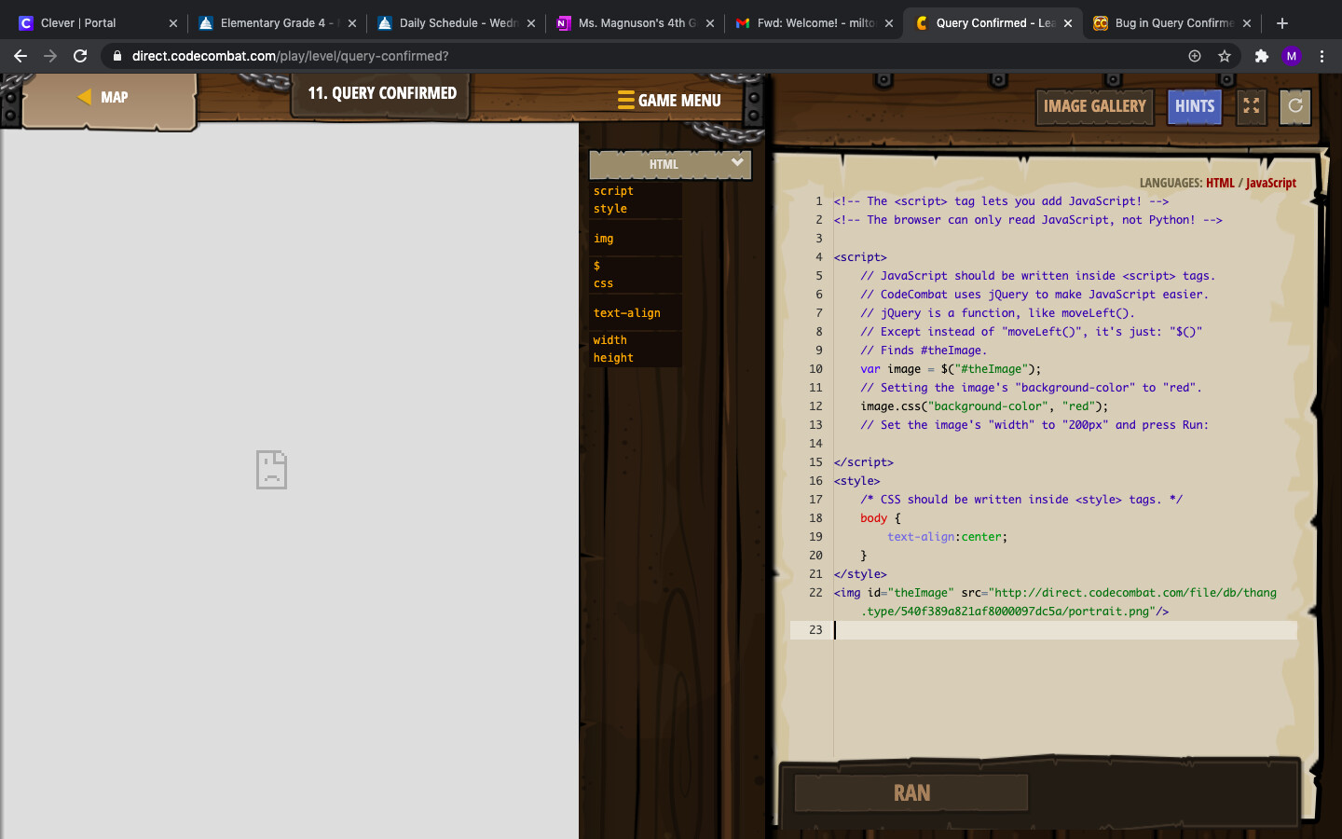The width and height of the screenshot is (1342, 839).
Task: Bookmark this page with the star icon
Action: [x=1225, y=56]
